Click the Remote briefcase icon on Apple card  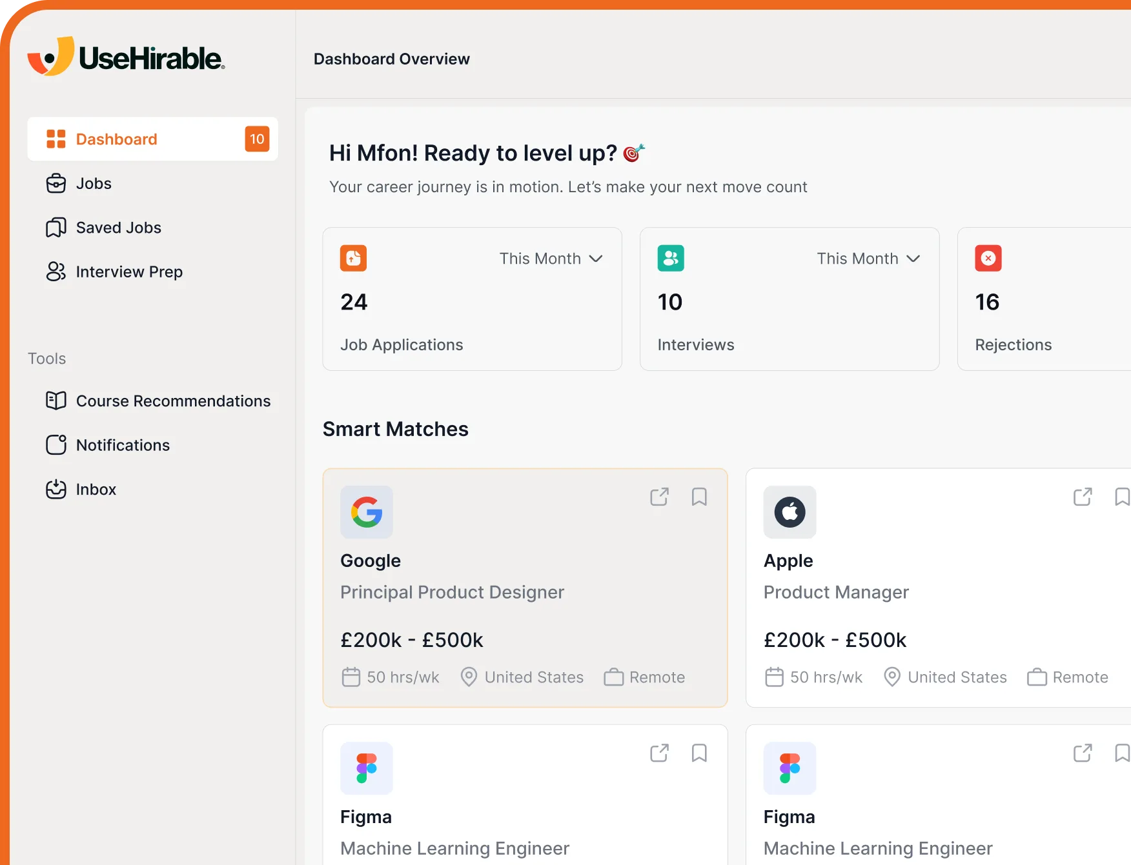pyautogui.click(x=1037, y=677)
